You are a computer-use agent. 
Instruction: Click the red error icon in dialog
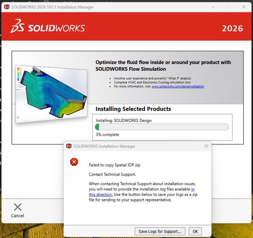click(x=74, y=162)
